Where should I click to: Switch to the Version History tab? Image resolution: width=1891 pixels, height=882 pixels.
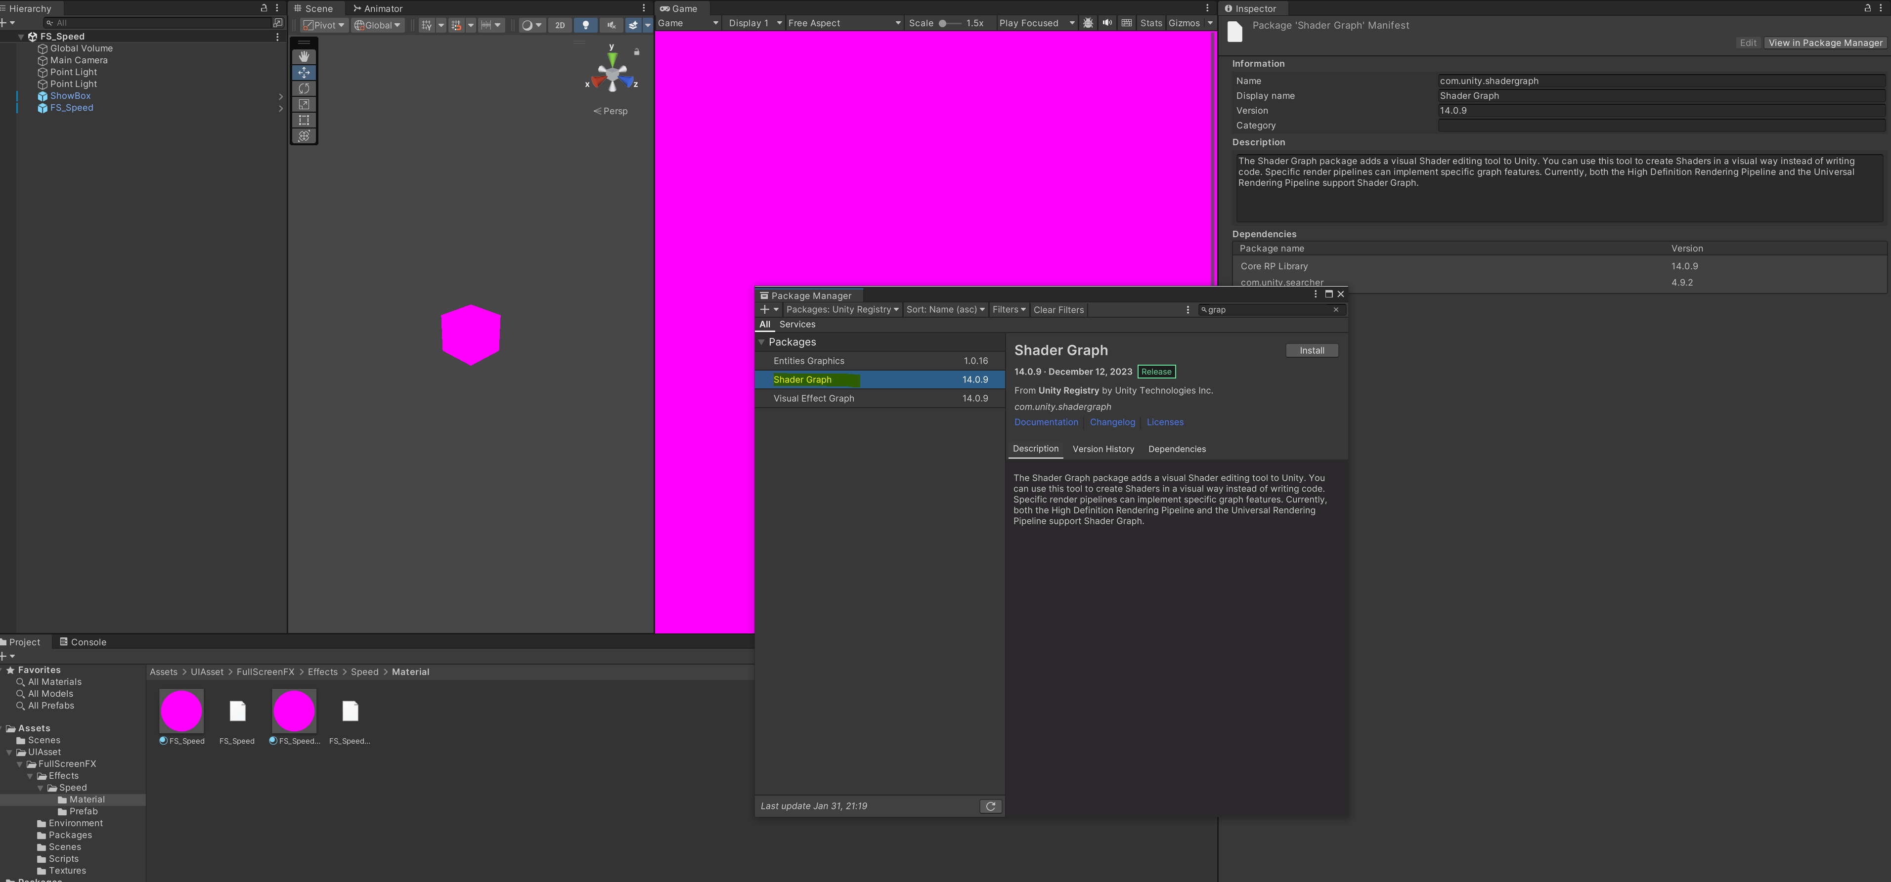coord(1102,449)
